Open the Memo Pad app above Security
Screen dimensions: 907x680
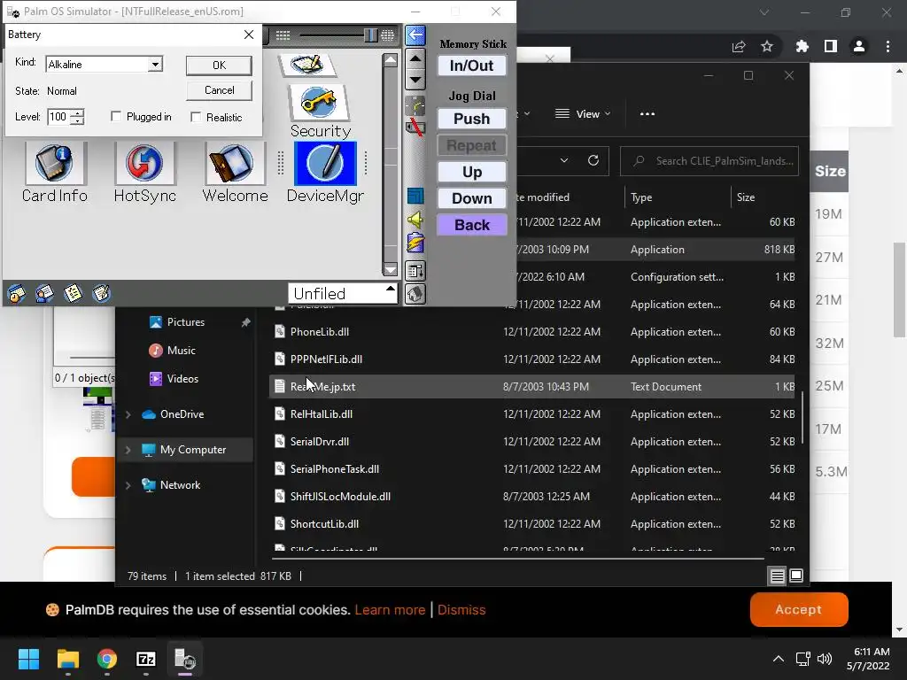pyautogui.click(x=307, y=64)
